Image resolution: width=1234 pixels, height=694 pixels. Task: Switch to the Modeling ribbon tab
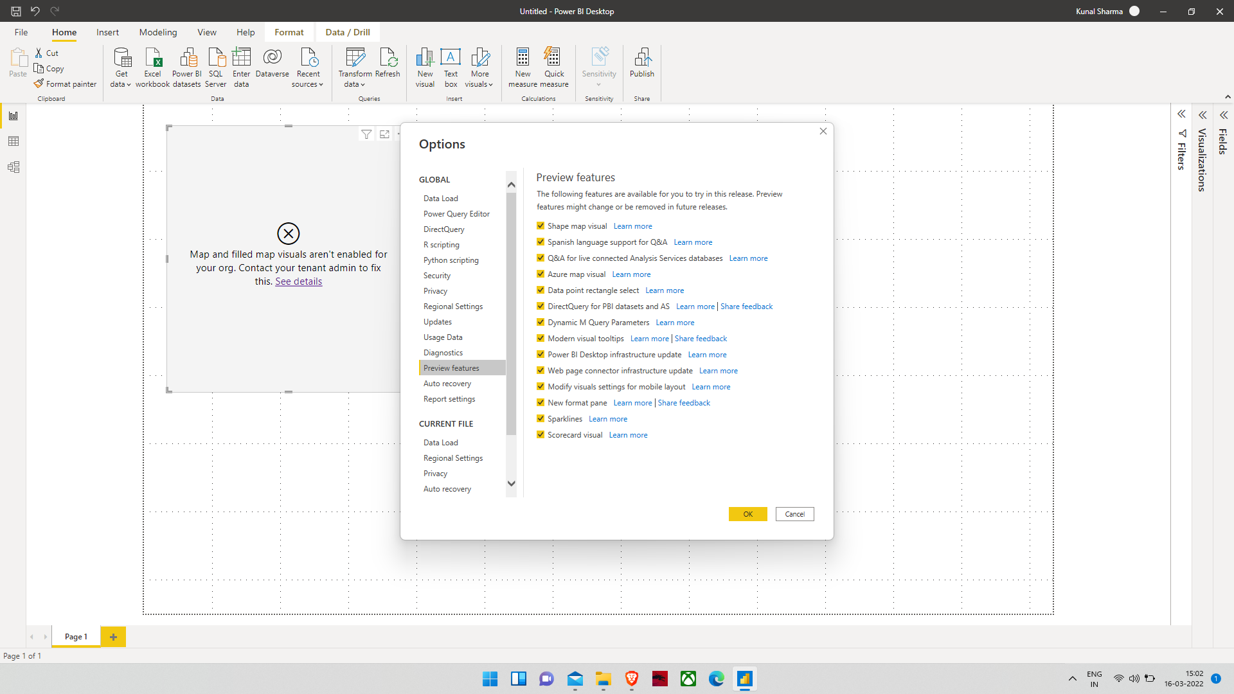coord(158,32)
